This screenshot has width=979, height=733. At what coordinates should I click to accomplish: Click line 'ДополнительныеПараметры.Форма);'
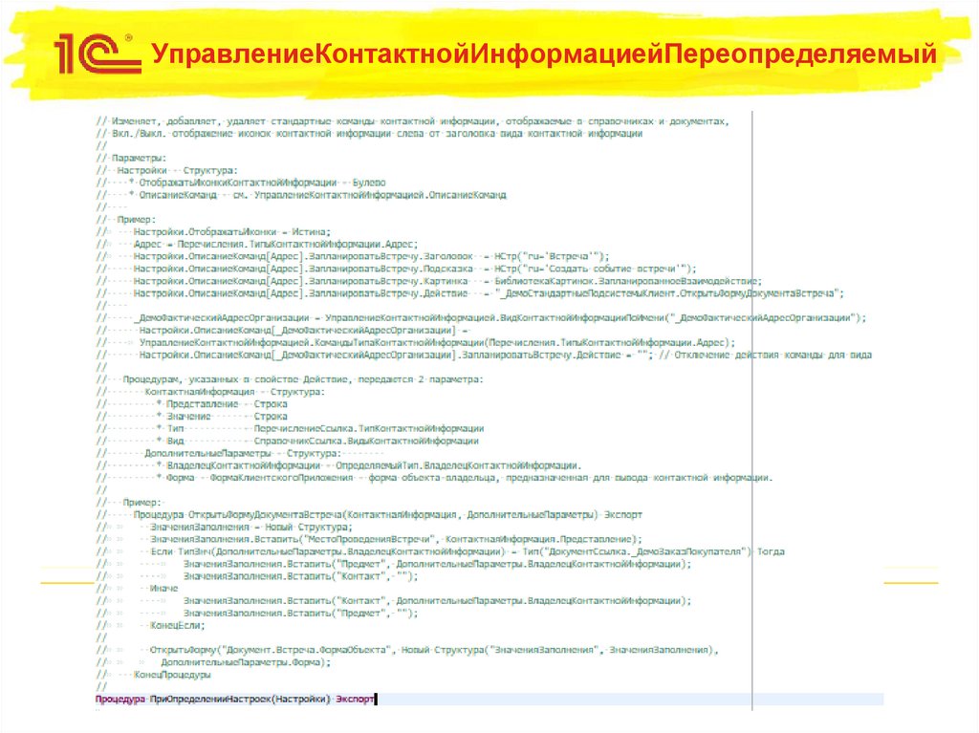pyautogui.click(x=213, y=662)
